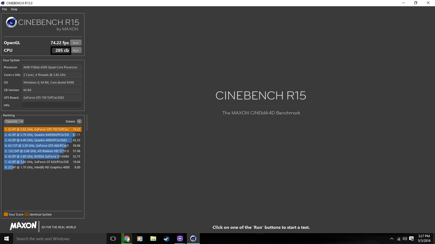Select the GFX Board GeForce GTX 750 Ti field
The height and width of the screenshot is (244, 435).
pyautogui.click(x=52, y=98)
